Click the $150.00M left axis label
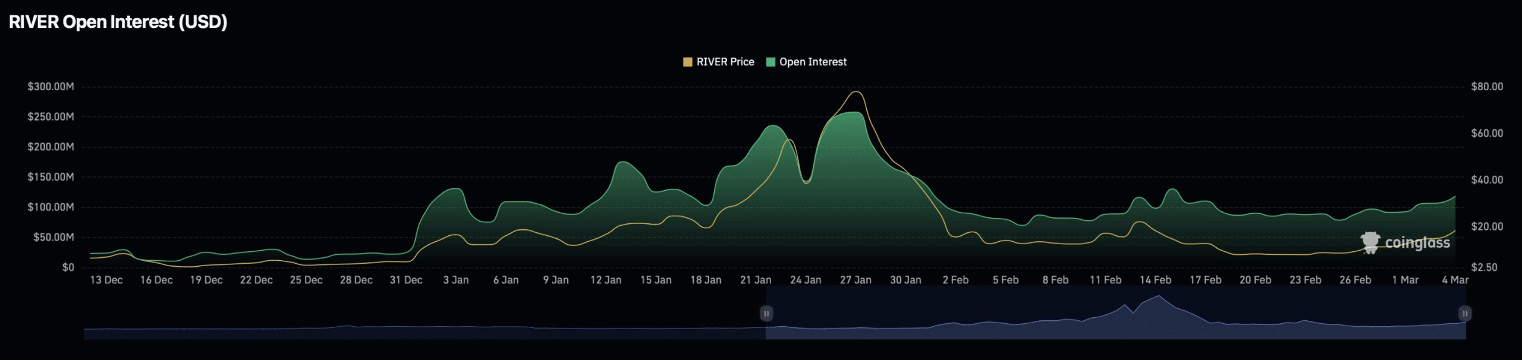Screen dimensions: 1522x360 (51, 177)
